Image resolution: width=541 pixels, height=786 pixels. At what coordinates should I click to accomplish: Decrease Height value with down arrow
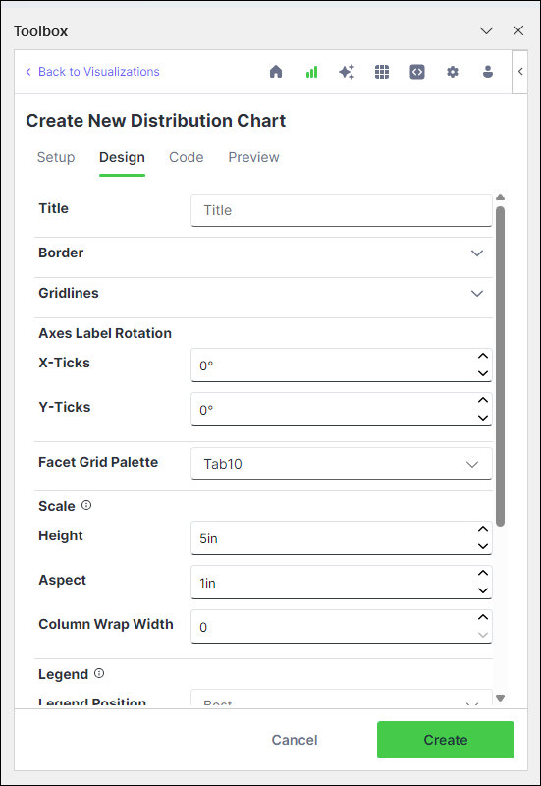click(x=483, y=546)
